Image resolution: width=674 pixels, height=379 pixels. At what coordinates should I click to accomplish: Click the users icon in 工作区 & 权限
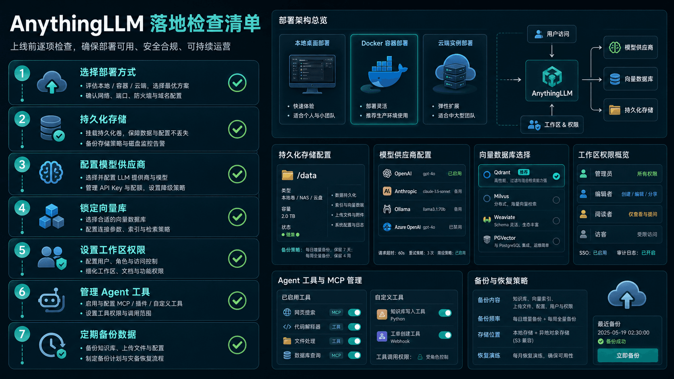tap(534, 125)
